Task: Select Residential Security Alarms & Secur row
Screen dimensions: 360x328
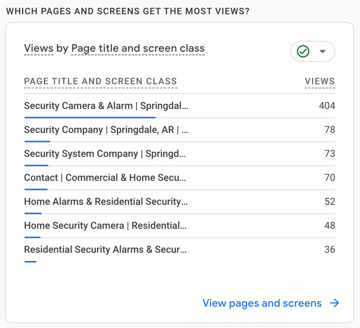Action: 105,250
